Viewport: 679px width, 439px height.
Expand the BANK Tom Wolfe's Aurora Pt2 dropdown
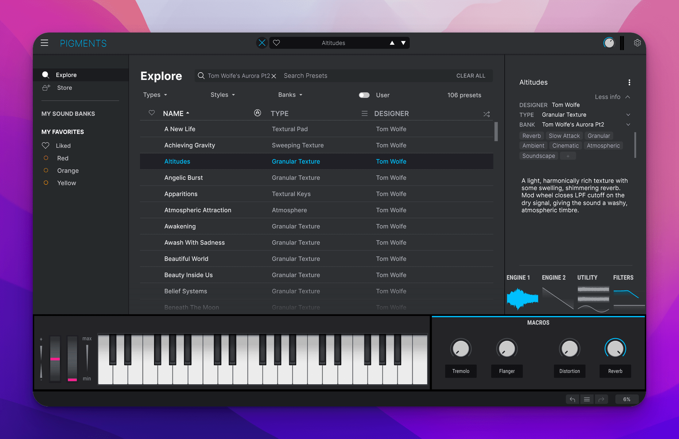[628, 125]
